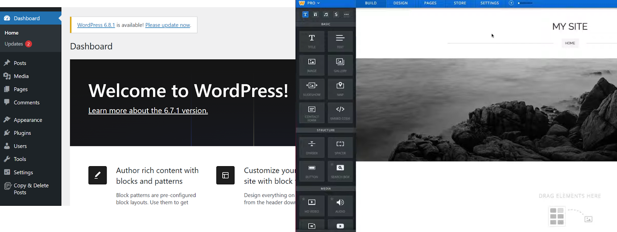This screenshot has width=617, height=232.
Task: Open the Media menu in WordPress
Action: [30, 76]
